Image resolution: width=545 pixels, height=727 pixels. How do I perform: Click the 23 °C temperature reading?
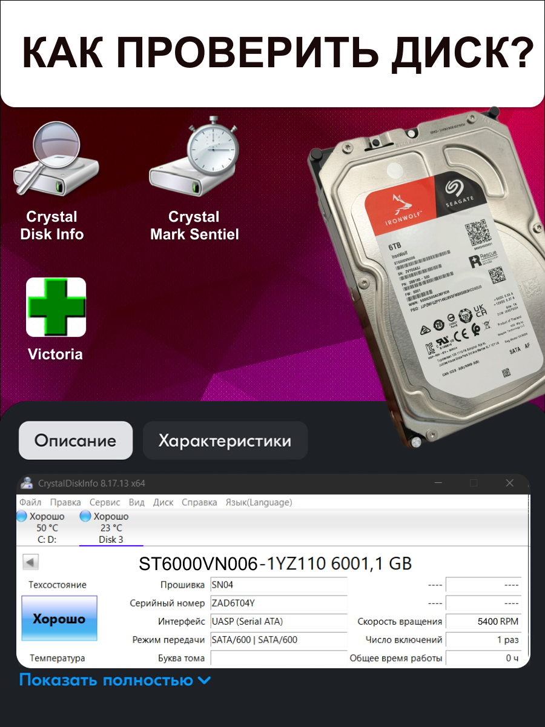(x=111, y=528)
